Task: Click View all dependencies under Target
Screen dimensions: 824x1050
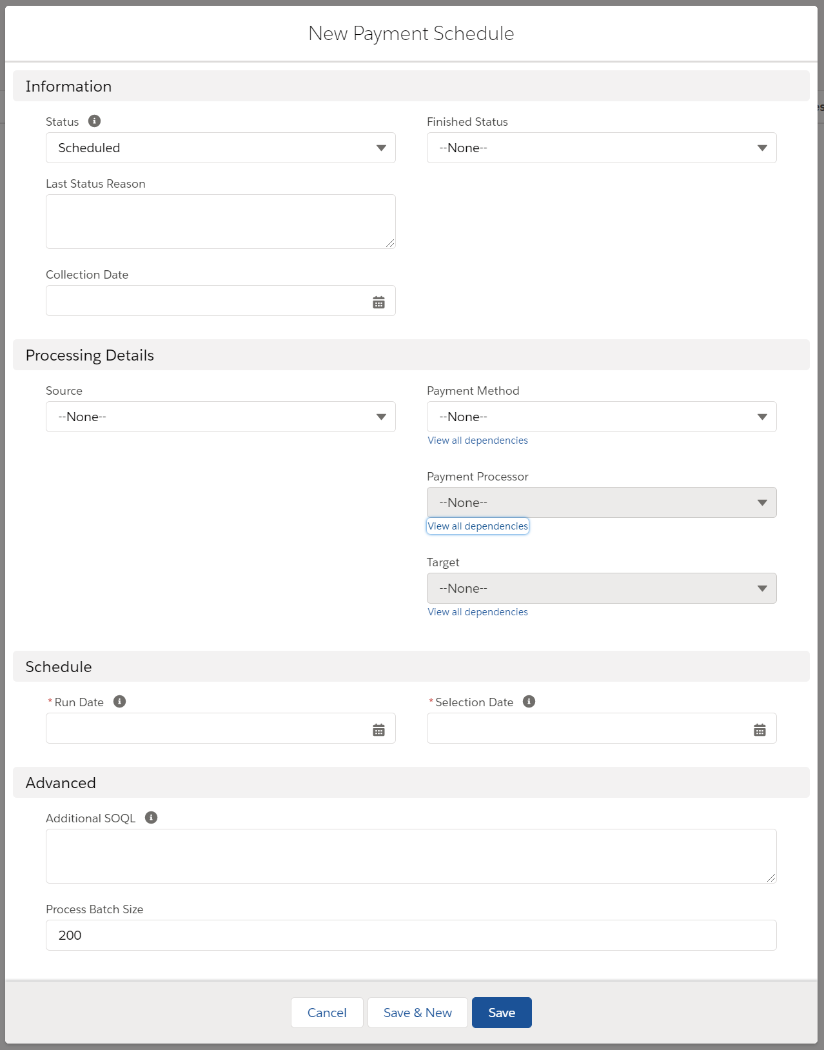Action: tap(478, 612)
